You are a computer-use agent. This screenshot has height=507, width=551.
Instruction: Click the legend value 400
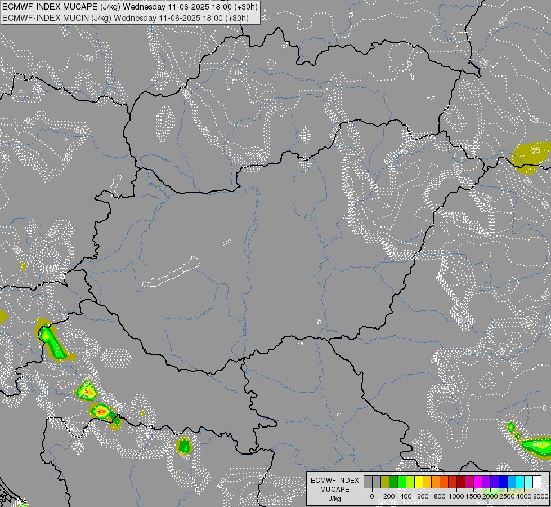tap(406, 496)
